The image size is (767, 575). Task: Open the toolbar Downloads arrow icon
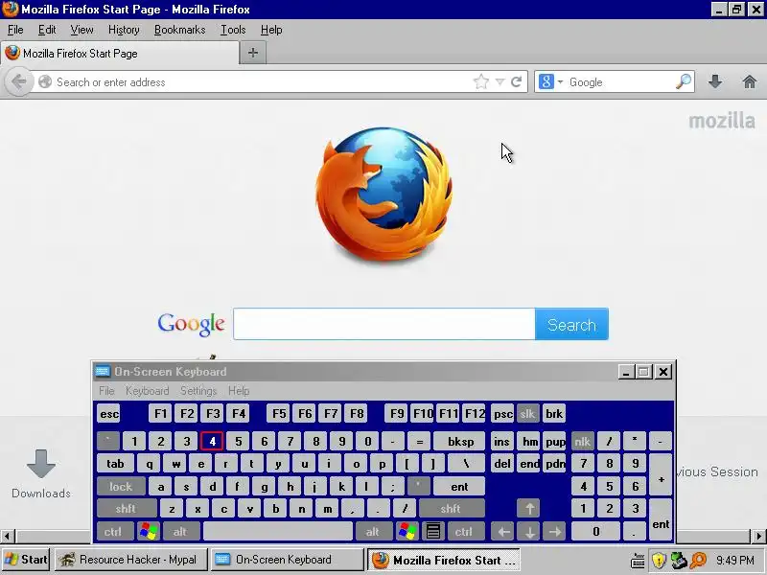point(715,81)
